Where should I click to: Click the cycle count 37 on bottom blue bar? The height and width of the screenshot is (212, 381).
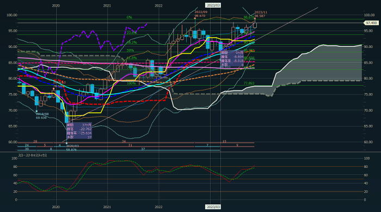pyautogui.click(x=143, y=149)
